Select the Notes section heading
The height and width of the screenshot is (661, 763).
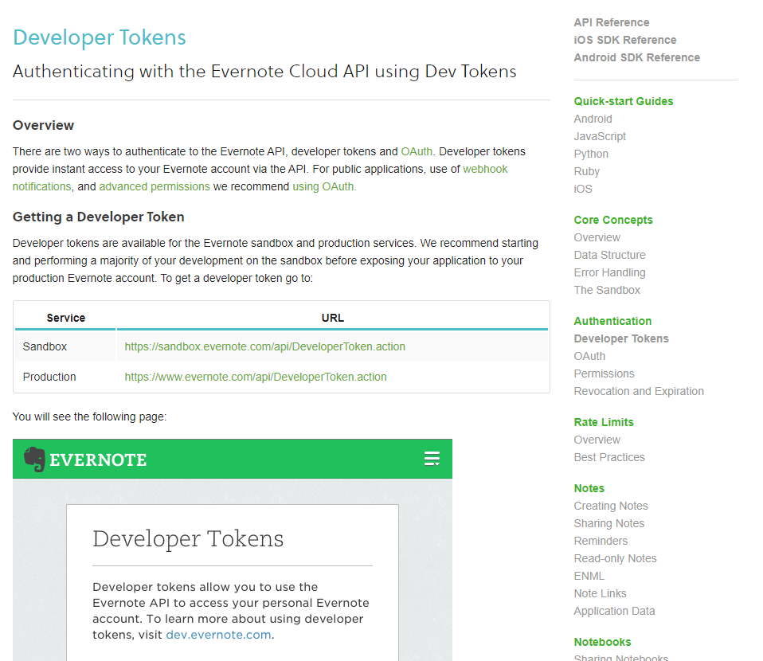pyautogui.click(x=589, y=489)
